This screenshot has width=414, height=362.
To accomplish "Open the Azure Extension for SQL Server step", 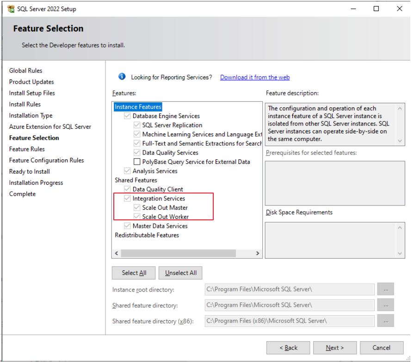I will (50, 127).
